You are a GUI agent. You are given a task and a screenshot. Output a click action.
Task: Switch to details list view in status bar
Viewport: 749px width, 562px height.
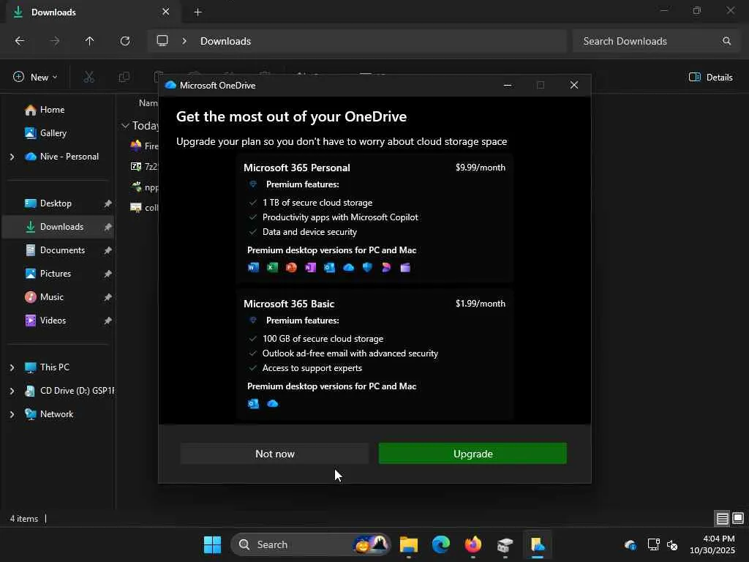[x=722, y=518]
